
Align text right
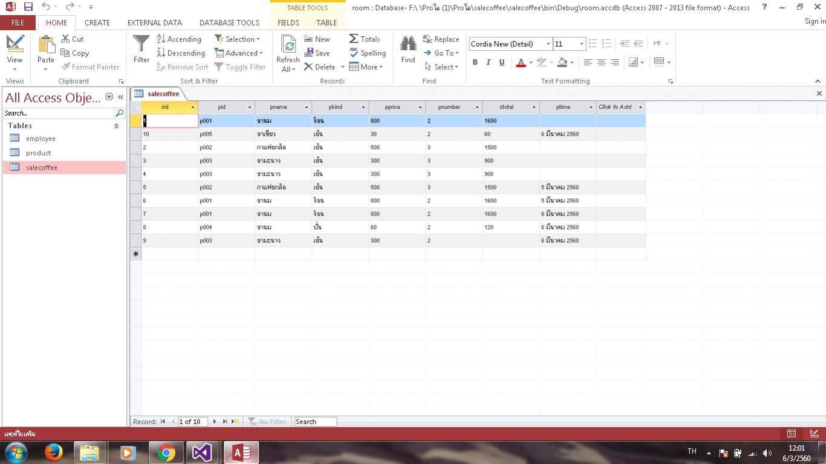pyautogui.click(x=614, y=62)
